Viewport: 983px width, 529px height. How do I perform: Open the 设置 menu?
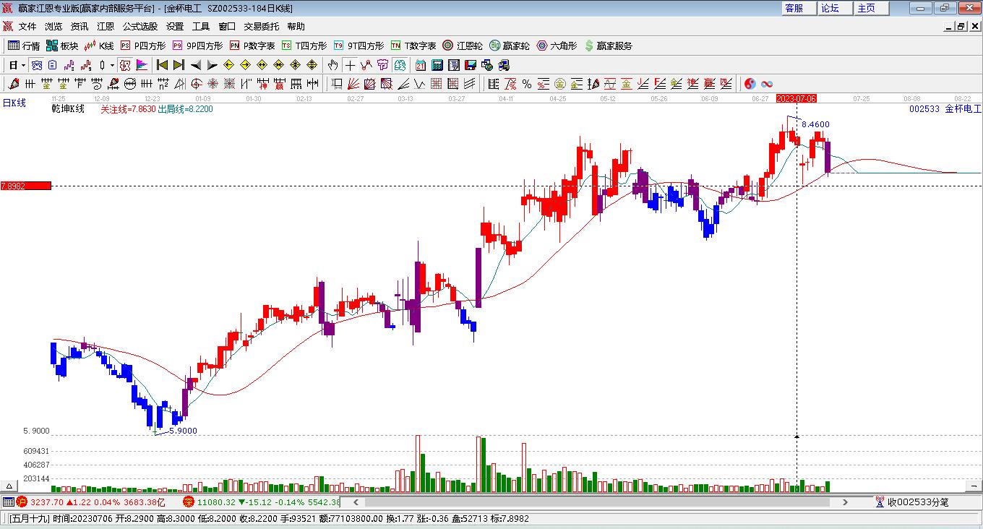click(175, 27)
